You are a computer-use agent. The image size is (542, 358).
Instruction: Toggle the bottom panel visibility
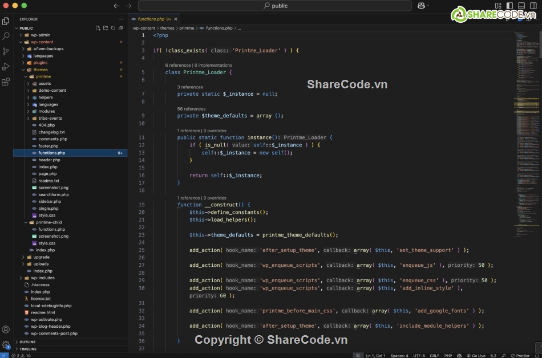521,6
